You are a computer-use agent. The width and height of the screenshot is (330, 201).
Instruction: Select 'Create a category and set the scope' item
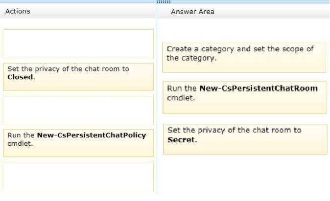pos(244,57)
